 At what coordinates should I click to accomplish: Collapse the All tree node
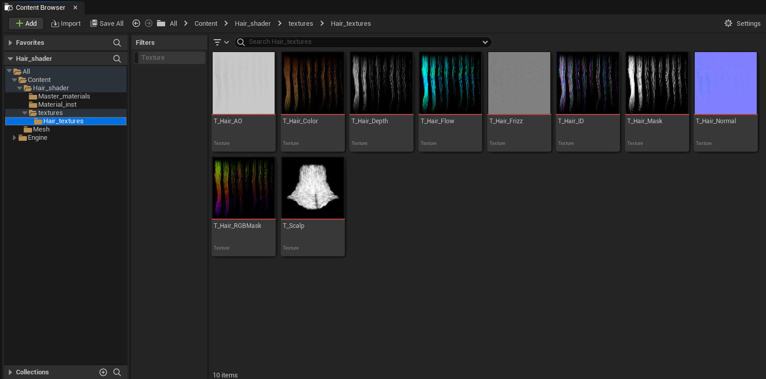pos(9,72)
